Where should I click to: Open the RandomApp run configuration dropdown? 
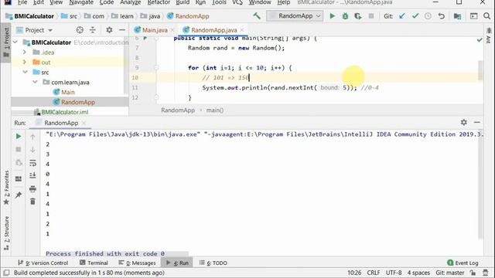tap(295, 15)
